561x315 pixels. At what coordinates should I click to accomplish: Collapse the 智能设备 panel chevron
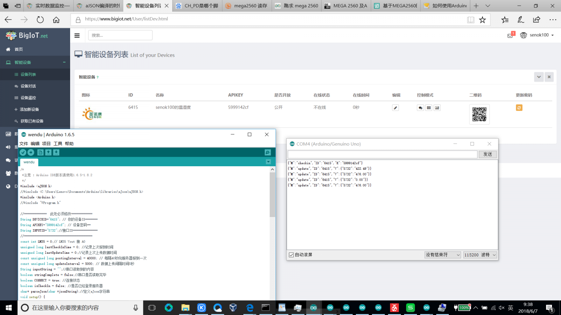click(539, 77)
